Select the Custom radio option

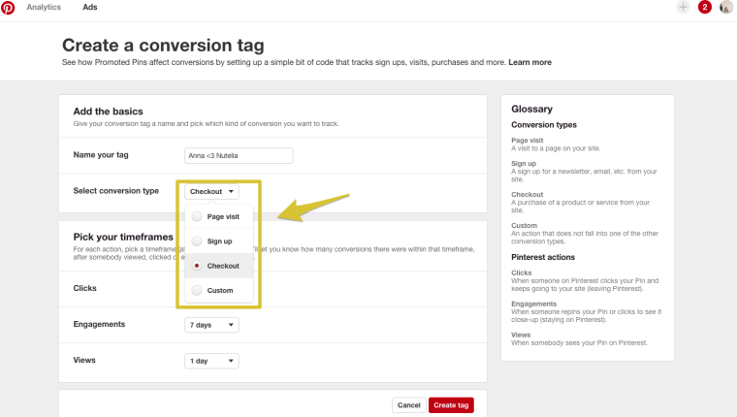pos(197,290)
